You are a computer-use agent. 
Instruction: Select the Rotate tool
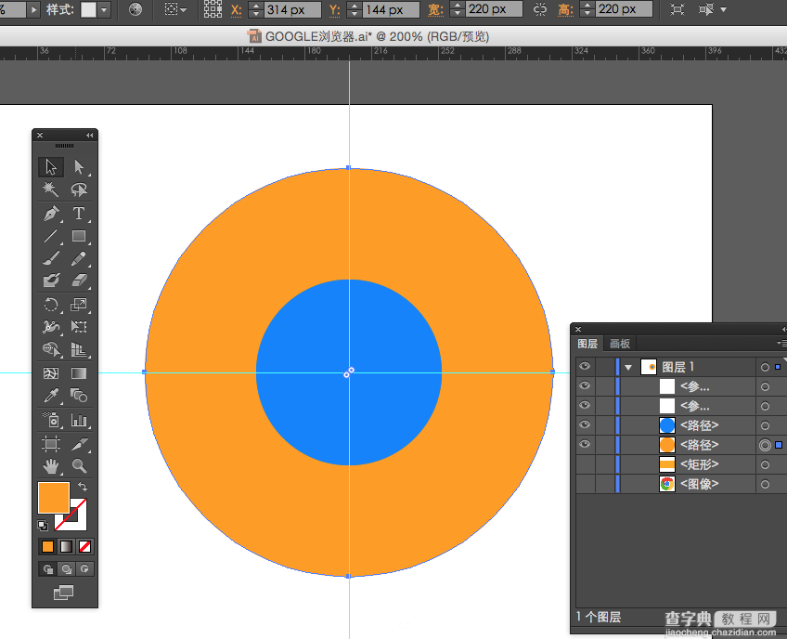coord(51,305)
